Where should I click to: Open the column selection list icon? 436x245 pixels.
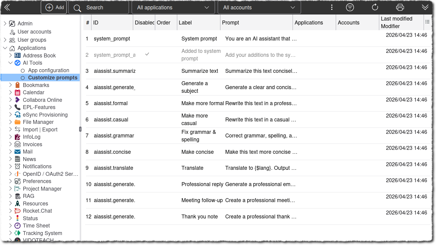[x=427, y=22]
